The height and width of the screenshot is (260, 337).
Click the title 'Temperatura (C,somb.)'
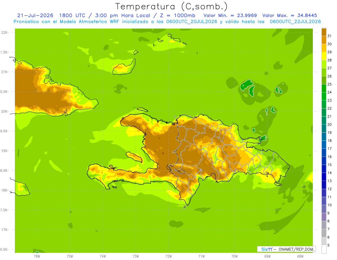pos(172,6)
